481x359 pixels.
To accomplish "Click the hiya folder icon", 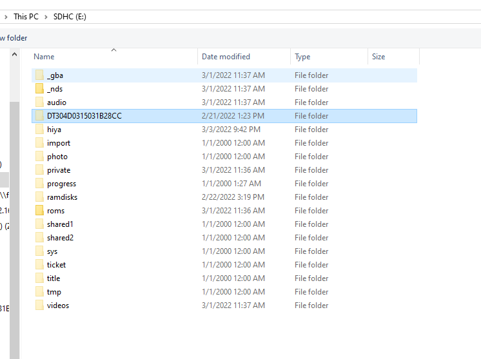I will [39, 130].
